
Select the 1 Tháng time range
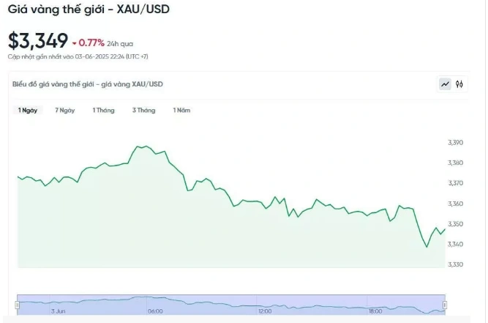103,111
